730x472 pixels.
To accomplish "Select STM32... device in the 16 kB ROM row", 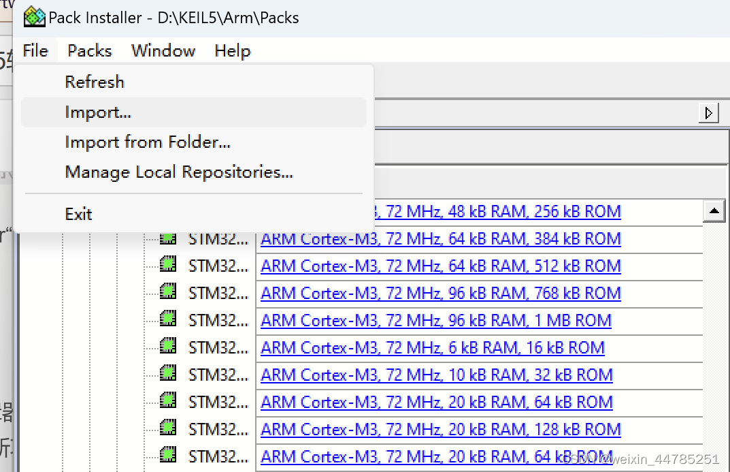I will point(218,347).
